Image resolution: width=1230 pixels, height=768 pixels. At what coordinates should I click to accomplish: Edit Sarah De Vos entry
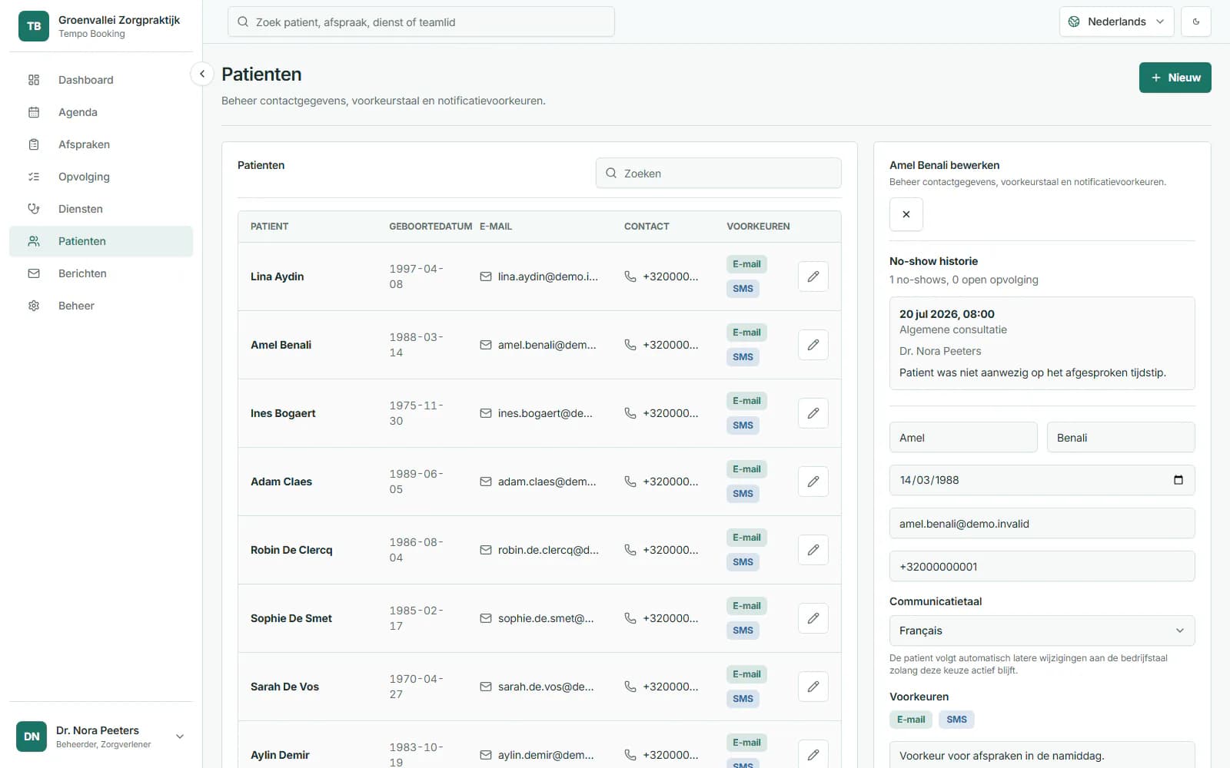click(x=813, y=687)
